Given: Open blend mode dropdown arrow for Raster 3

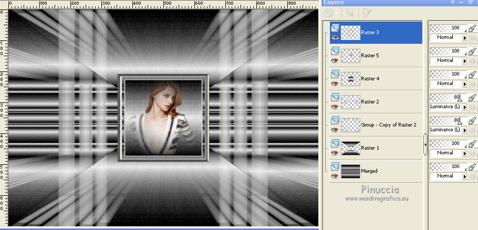Looking at the screenshot, I should coord(464,38).
